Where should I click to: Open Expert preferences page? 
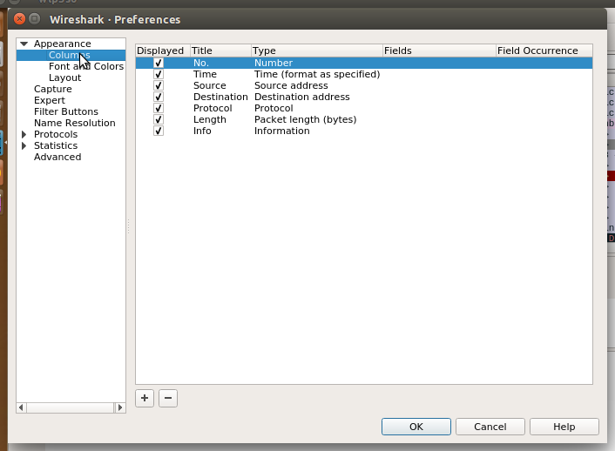point(50,100)
